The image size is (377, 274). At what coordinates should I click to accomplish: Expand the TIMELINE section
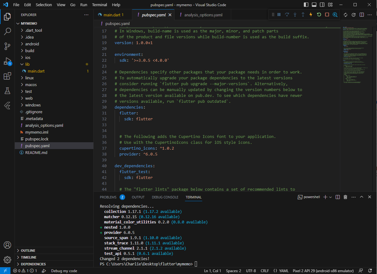(x=54, y=257)
